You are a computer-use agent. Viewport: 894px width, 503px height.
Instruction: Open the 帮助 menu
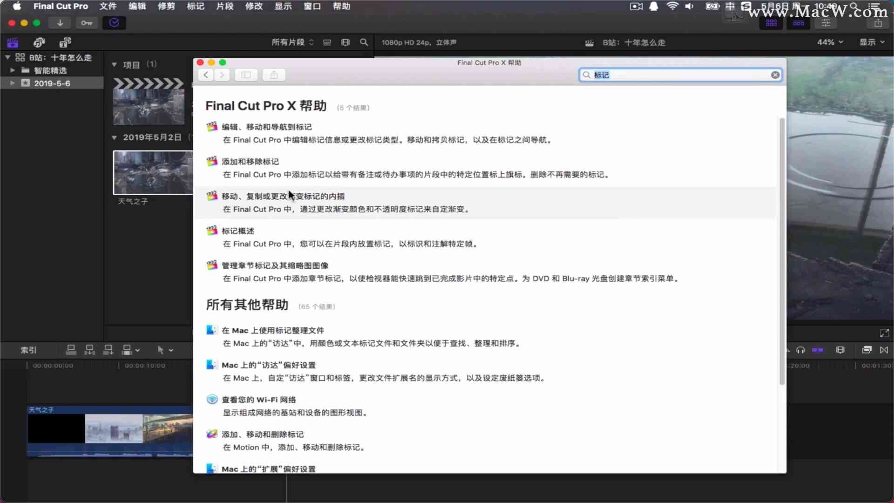(x=342, y=6)
